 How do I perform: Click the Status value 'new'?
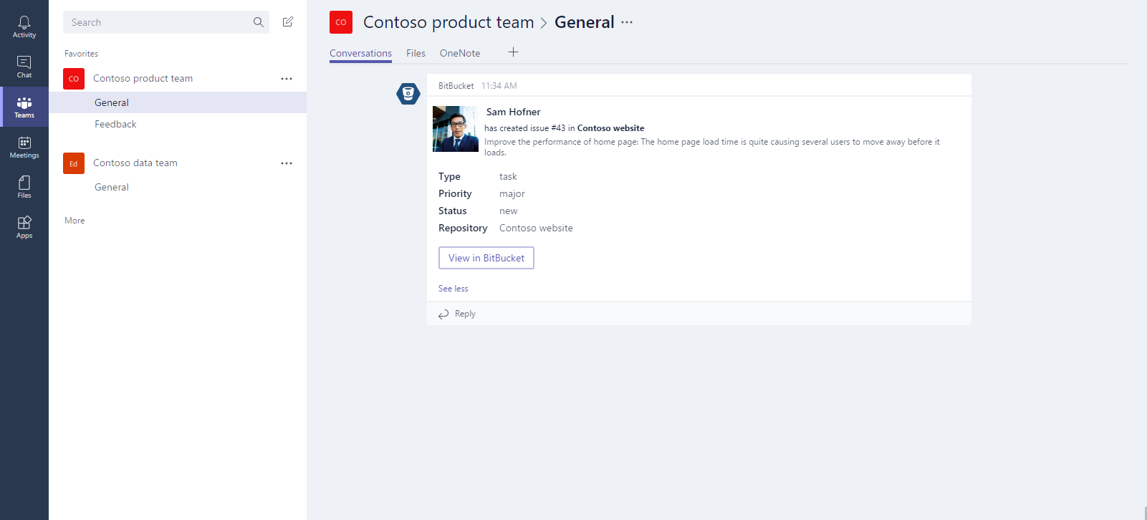click(508, 211)
